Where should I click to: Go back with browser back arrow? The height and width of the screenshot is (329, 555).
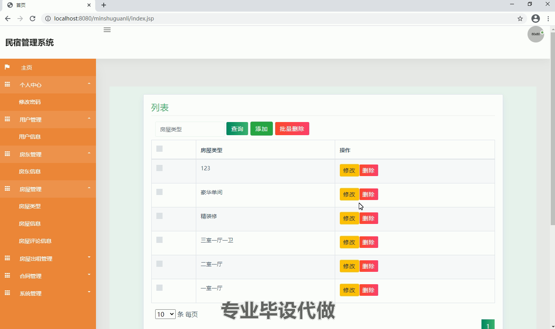8,19
